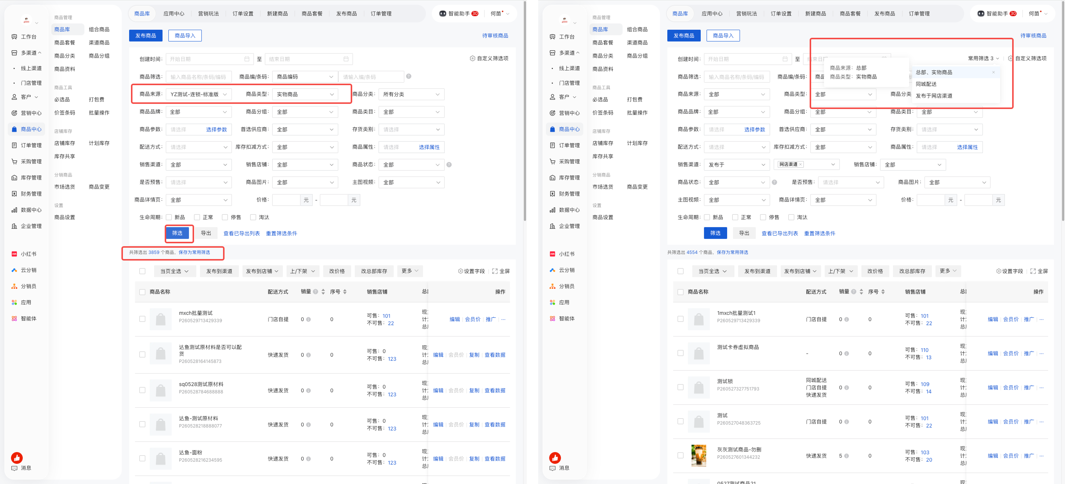The height and width of the screenshot is (484, 1065).
Task: Click 筛选 button in left window
Action: (177, 233)
